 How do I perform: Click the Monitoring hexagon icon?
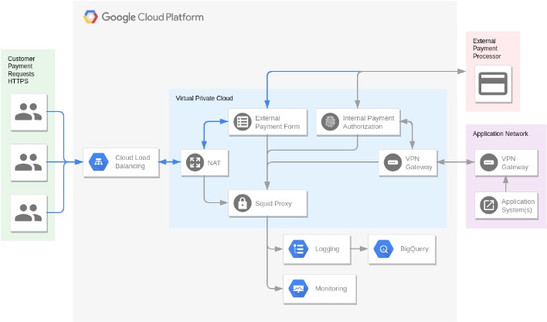(x=299, y=289)
